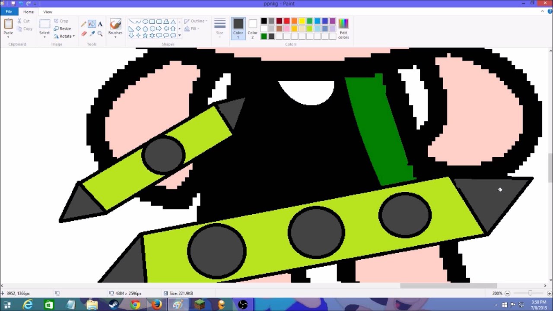Viewport: 553px width, 311px height.
Task: Open Steam from the taskbar
Action: (x=114, y=305)
